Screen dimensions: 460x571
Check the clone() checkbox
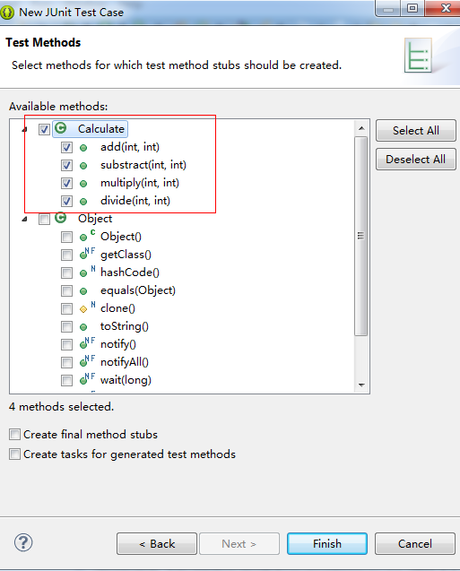(66, 308)
